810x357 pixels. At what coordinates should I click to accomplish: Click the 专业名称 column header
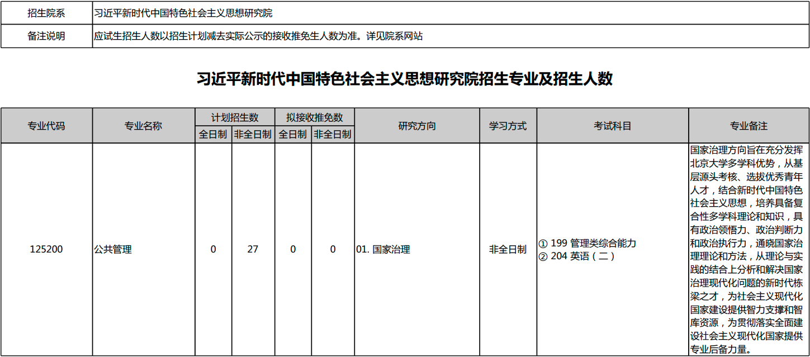pyautogui.click(x=143, y=126)
